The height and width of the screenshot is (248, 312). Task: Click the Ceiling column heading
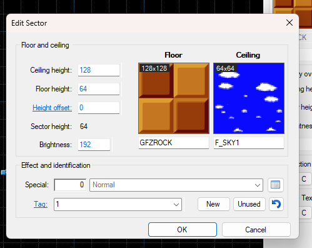pyautogui.click(x=248, y=55)
